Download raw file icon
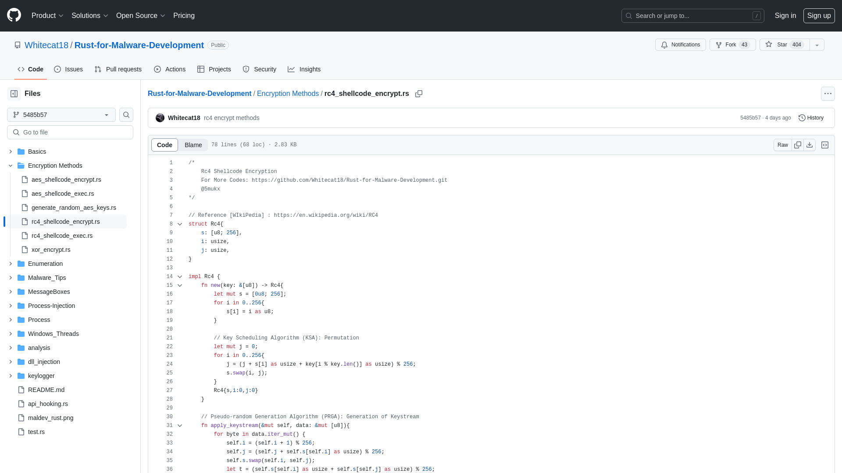This screenshot has height=473, width=842. [x=810, y=145]
